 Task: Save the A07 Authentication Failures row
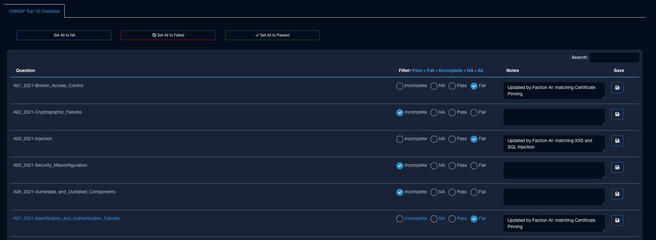coord(617,220)
